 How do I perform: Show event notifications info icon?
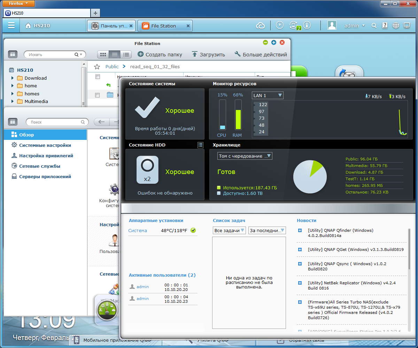[307, 25]
